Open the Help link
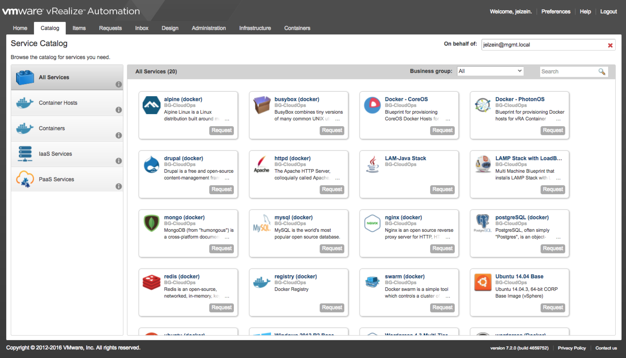 pyautogui.click(x=585, y=12)
